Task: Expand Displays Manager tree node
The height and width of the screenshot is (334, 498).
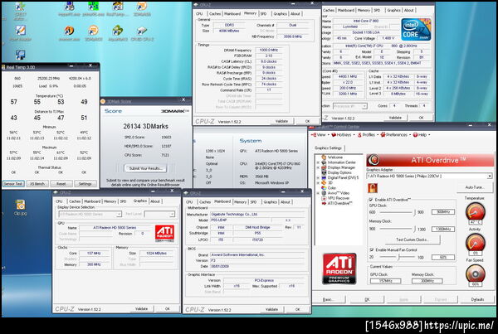Action: click(x=318, y=167)
